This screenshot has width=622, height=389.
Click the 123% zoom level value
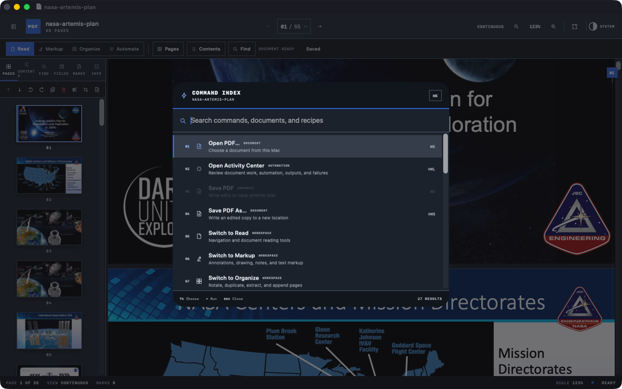click(x=535, y=27)
